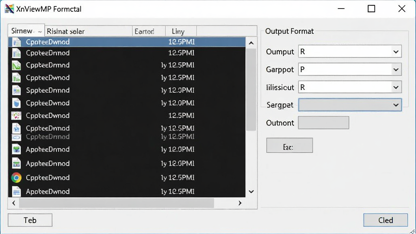
Task: Click the vertical scrollbar thumb of the list
Action: tap(251, 90)
